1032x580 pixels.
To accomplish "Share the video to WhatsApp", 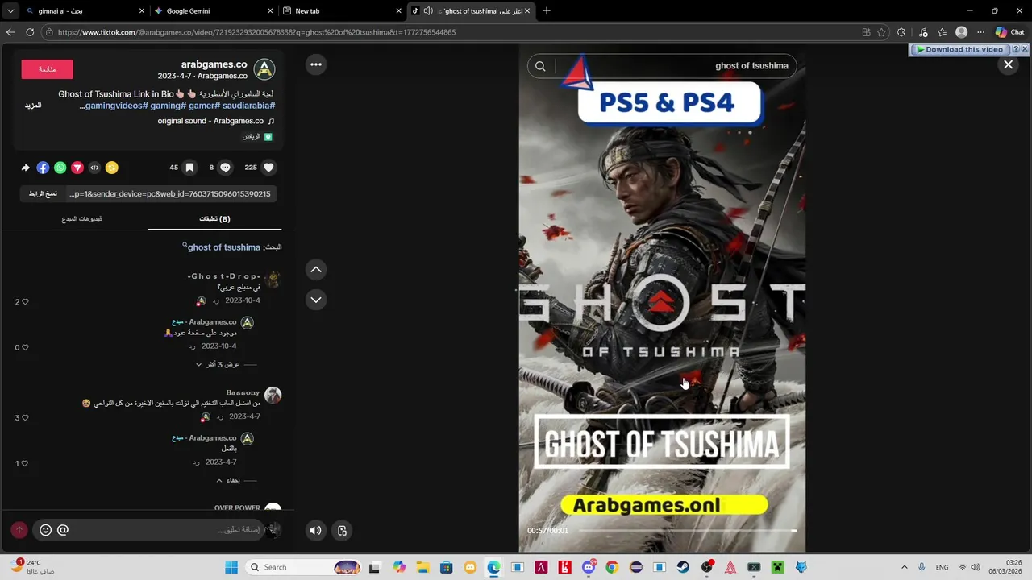I will [x=60, y=168].
